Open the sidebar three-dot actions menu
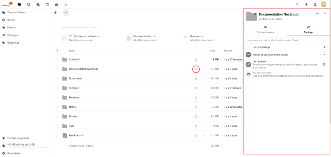This screenshot has width=331, height=157. coord(317,13)
